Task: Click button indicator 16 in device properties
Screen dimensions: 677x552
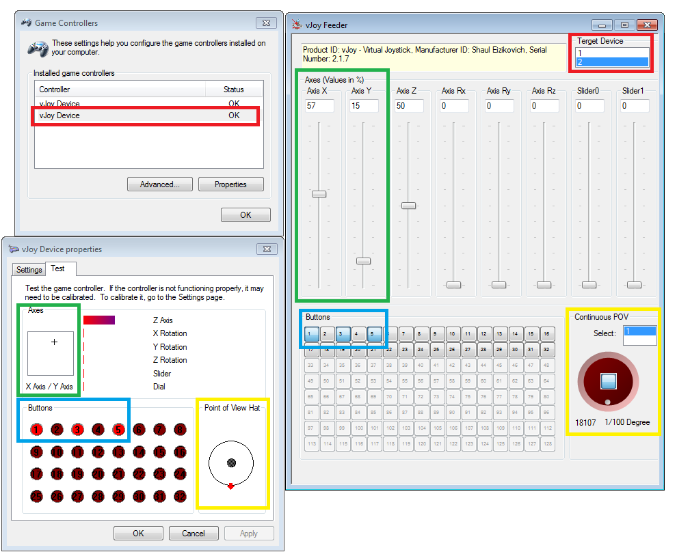Action: pos(180,452)
